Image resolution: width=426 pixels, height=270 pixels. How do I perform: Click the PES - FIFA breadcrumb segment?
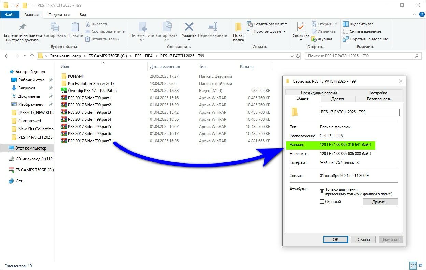pyautogui.click(x=144, y=56)
